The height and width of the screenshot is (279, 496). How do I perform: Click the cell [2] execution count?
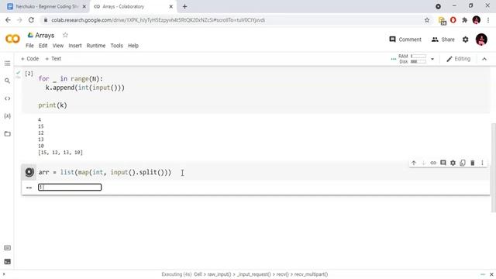(29, 74)
